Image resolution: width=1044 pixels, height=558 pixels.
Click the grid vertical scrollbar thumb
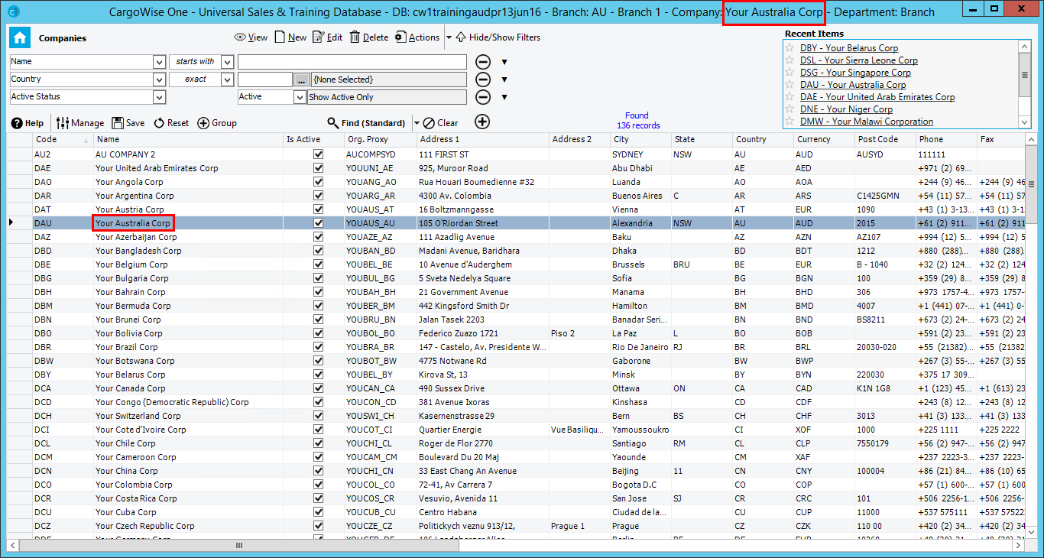point(1030,184)
